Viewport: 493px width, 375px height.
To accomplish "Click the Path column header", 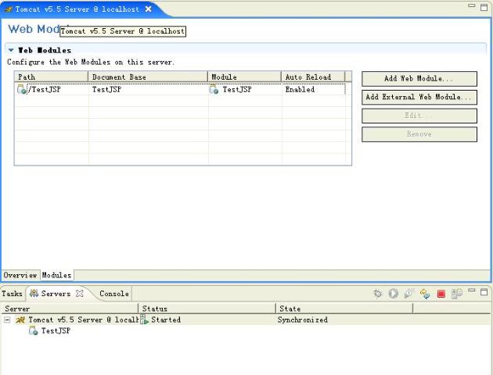I will click(51, 77).
